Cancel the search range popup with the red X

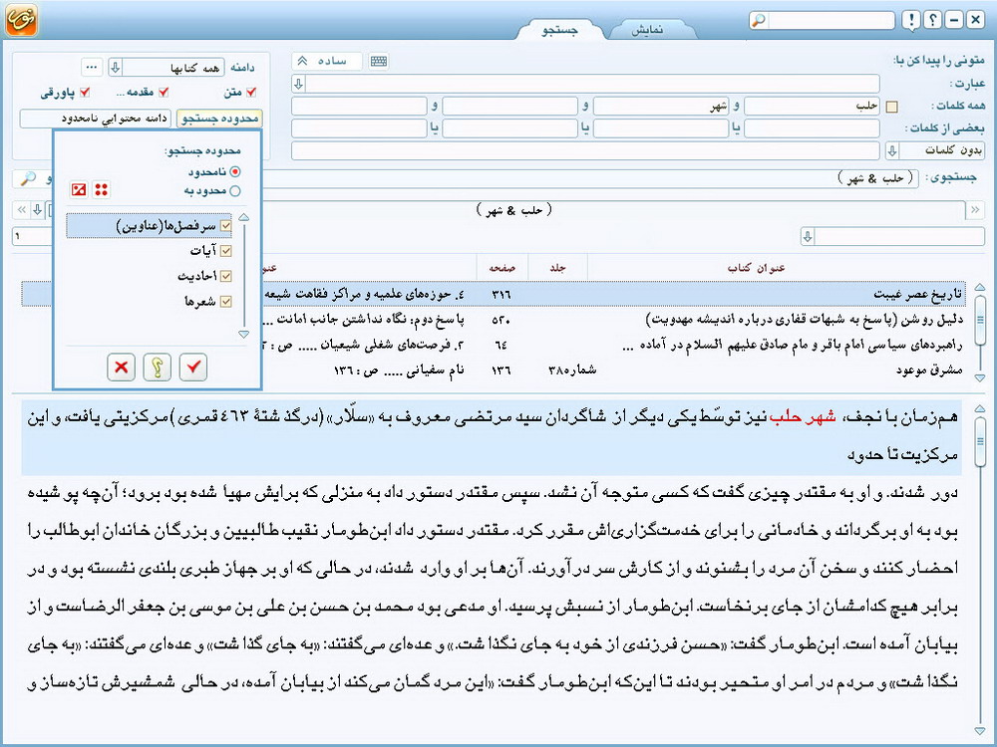tap(121, 368)
